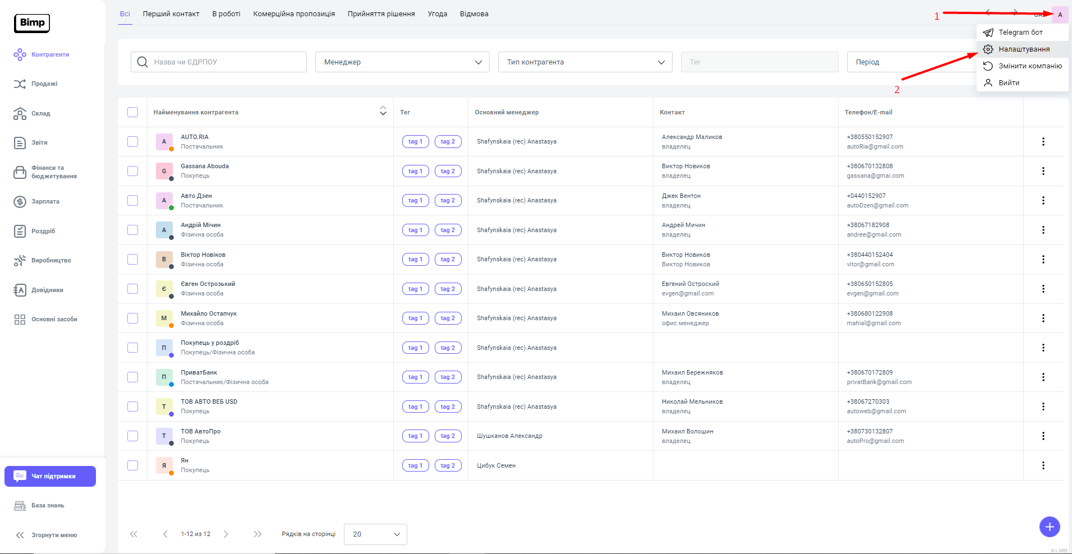The height and width of the screenshot is (554, 1072).
Task: Click the round plus add button
Action: [x=1049, y=527]
